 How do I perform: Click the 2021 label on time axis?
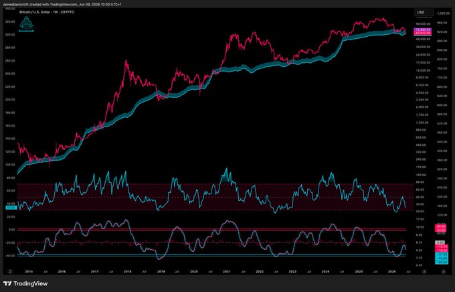pos(227,272)
